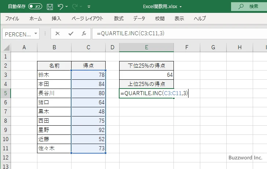Click the 得点 header cell
The image size is (267, 169).
click(x=88, y=66)
